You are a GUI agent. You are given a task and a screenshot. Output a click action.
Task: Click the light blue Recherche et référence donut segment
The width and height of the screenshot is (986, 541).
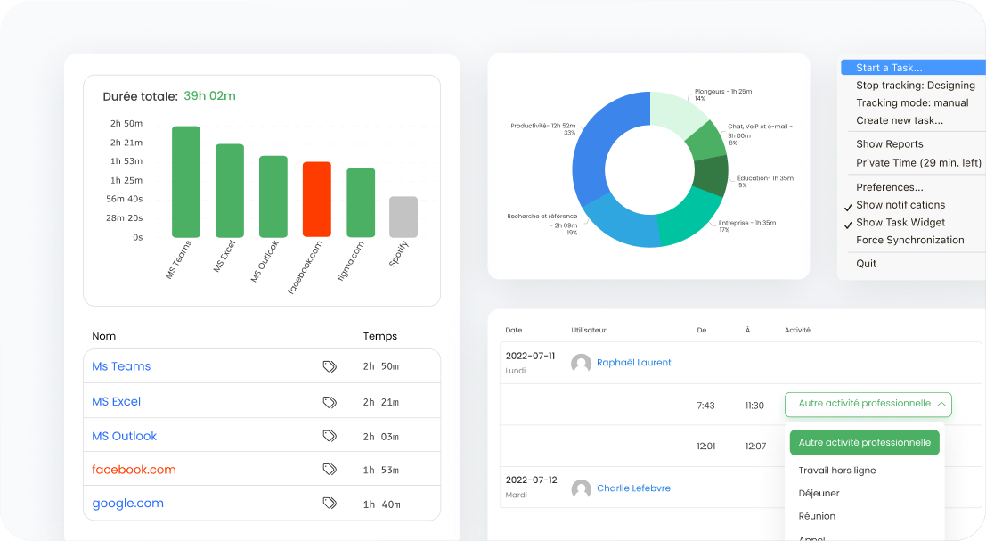pos(621,221)
